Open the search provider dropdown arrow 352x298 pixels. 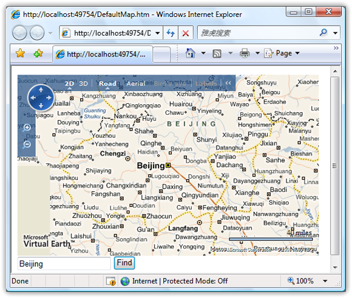click(336, 33)
